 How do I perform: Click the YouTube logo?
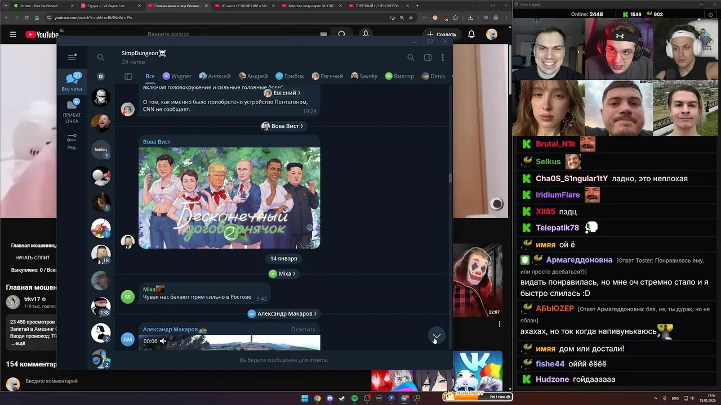click(x=42, y=34)
